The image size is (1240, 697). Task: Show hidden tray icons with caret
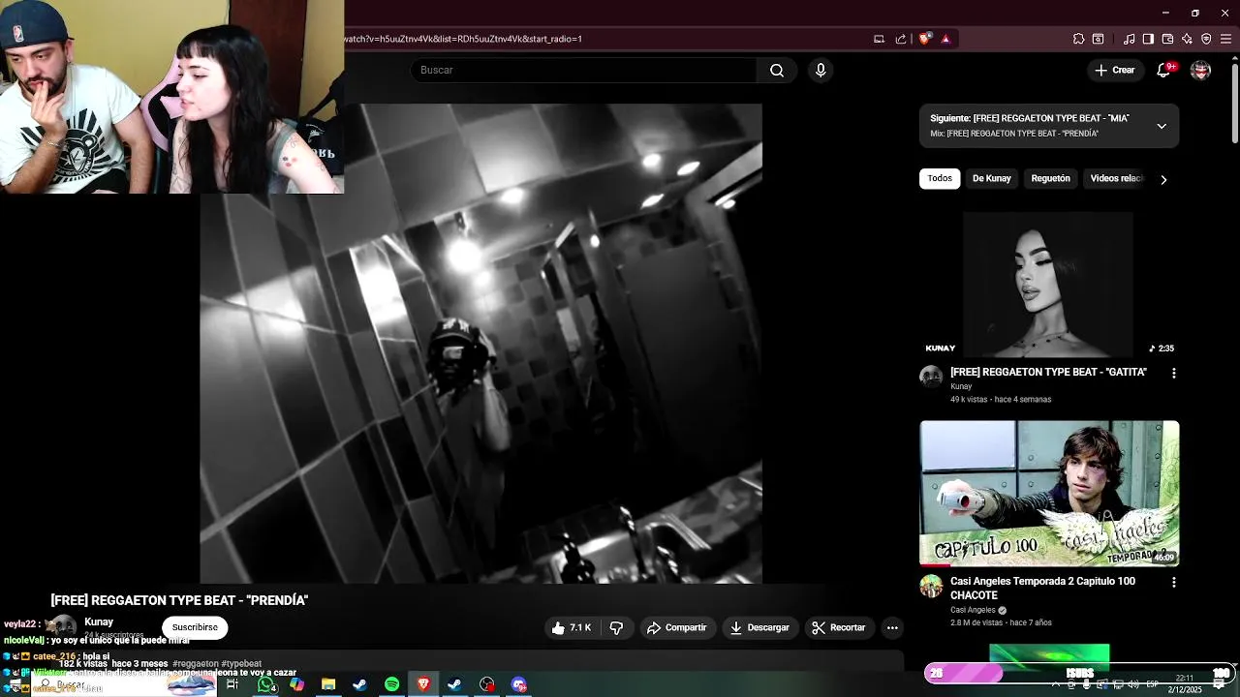click(1055, 684)
